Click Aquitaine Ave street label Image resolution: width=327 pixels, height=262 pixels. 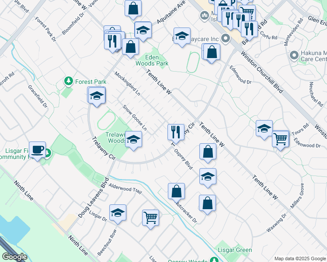[171, 12]
